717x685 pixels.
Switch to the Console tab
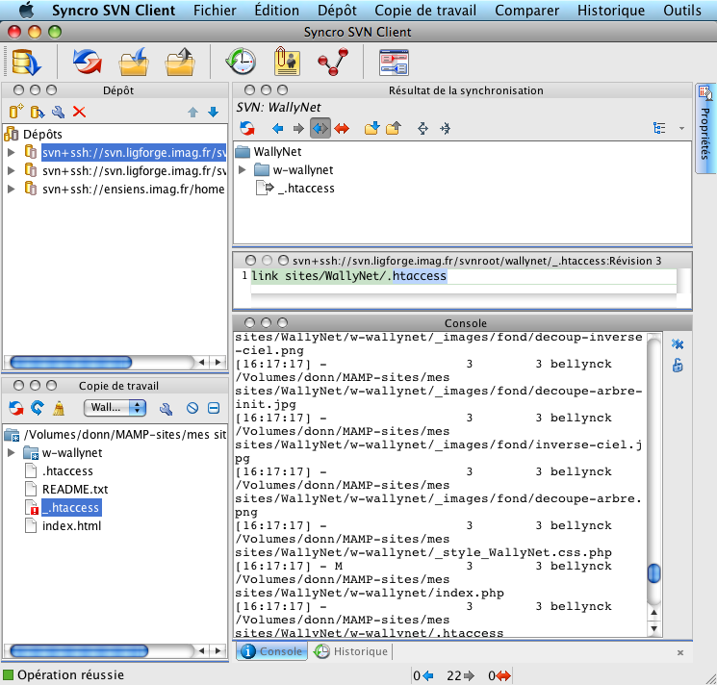point(271,651)
